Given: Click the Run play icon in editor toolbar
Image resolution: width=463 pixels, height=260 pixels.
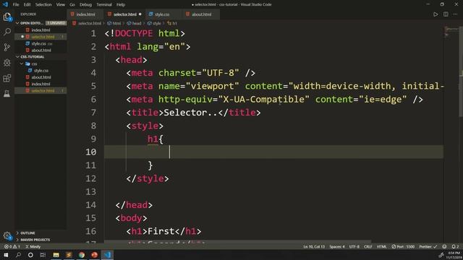Looking at the screenshot, I should click(x=436, y=14).
